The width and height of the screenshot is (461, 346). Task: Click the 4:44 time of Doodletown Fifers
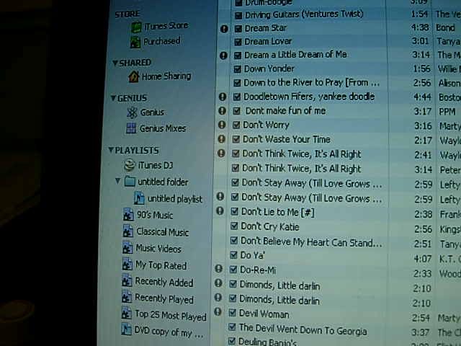click(x=422, y=97)
